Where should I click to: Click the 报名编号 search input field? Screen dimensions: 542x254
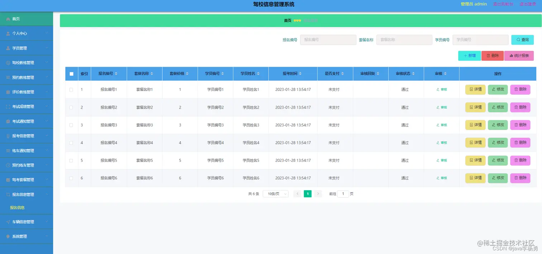328,40
